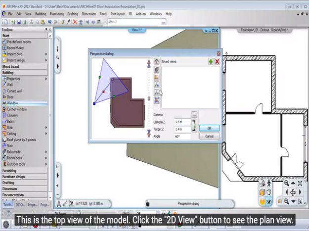Click the Camera Z input field
This screenshot has height=231, width=309.
[x=182, y=122]
